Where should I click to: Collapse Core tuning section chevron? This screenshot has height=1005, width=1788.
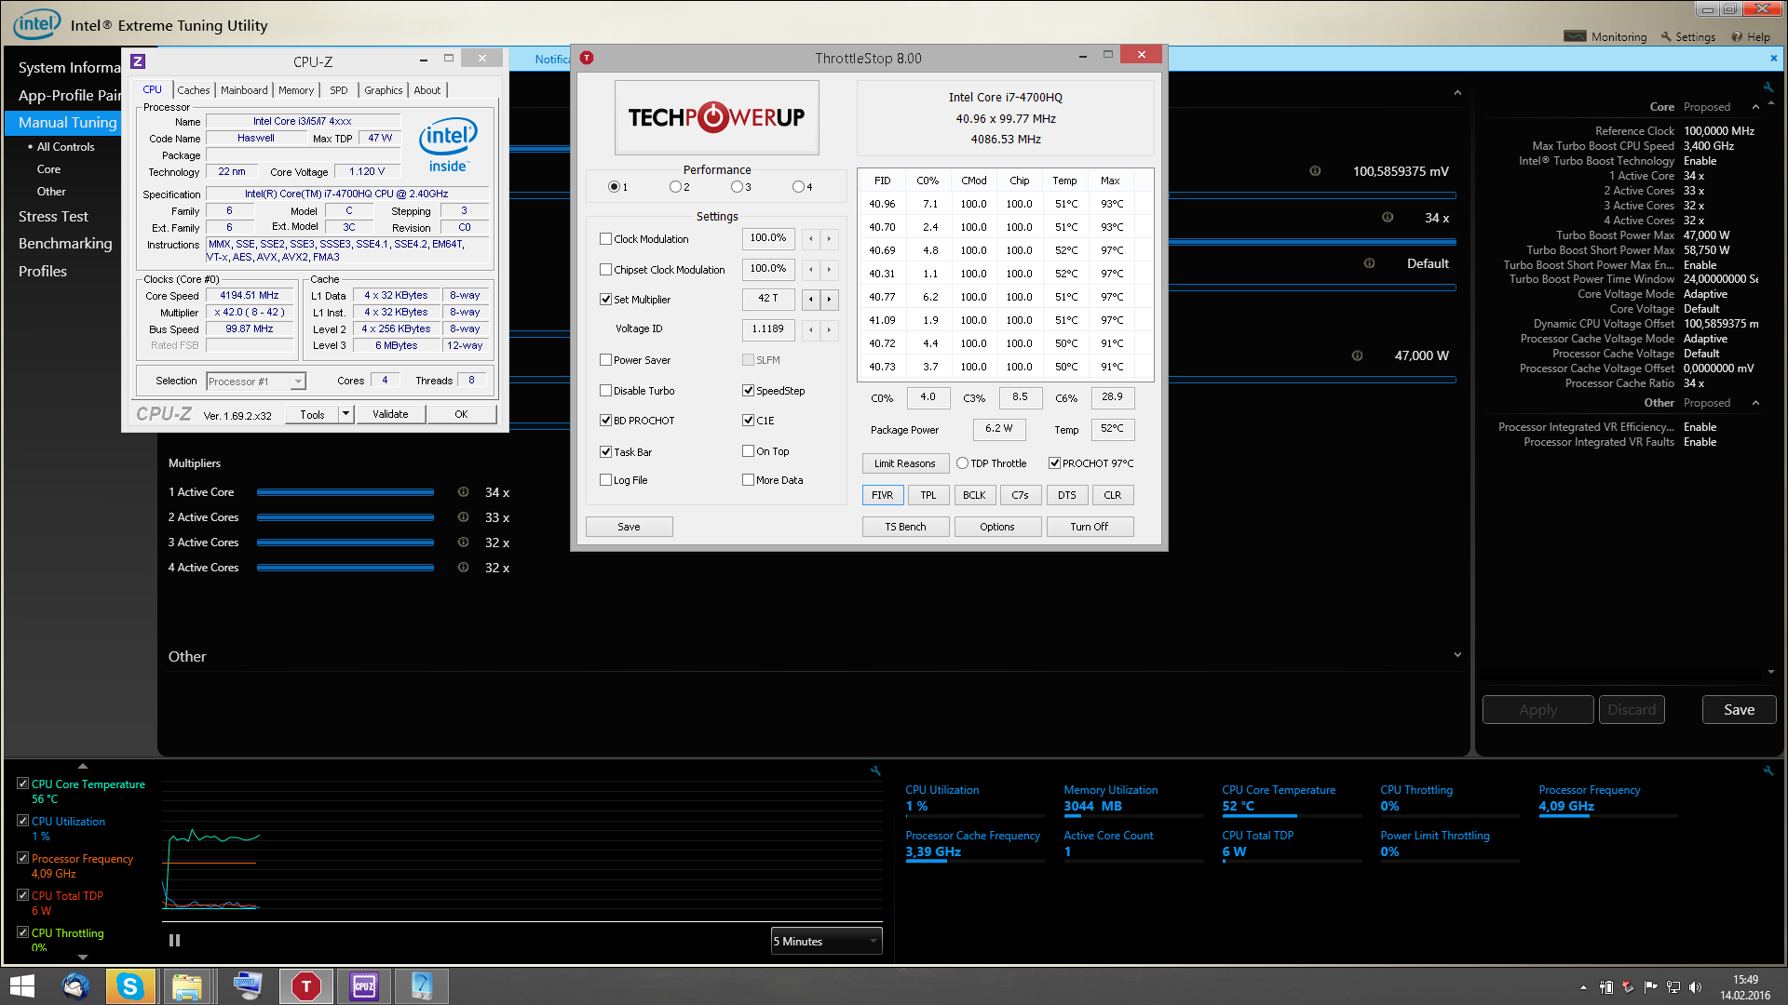(x=1457, y=93)
